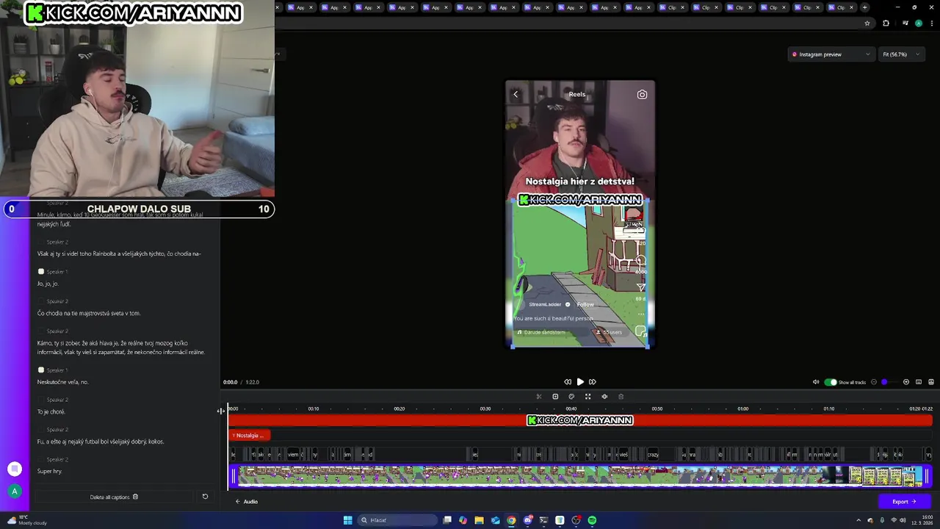
Task: Click the play button under the preview
Action: 580,382
